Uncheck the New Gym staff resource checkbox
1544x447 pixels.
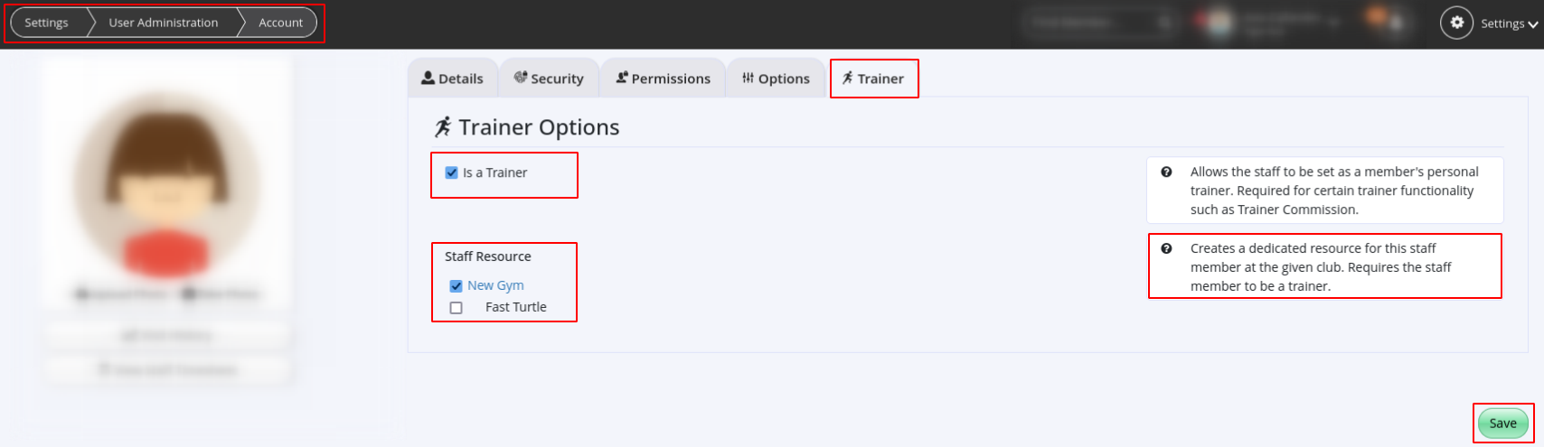[x=456, y=285]
